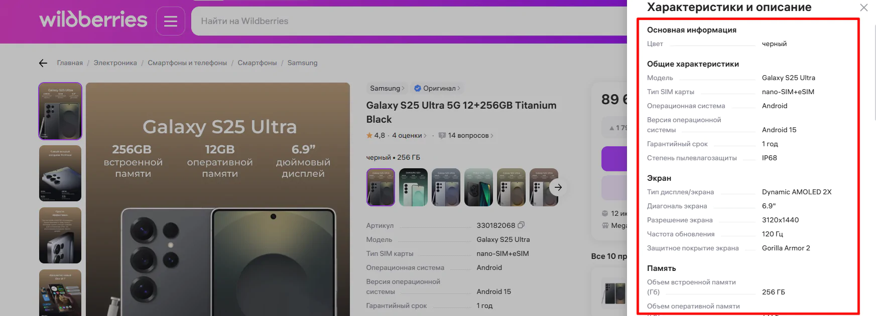Screen dimensions: 876x316
Task: Click the 'черный • 256 ГБ' variant text
Action: point(393,157)
